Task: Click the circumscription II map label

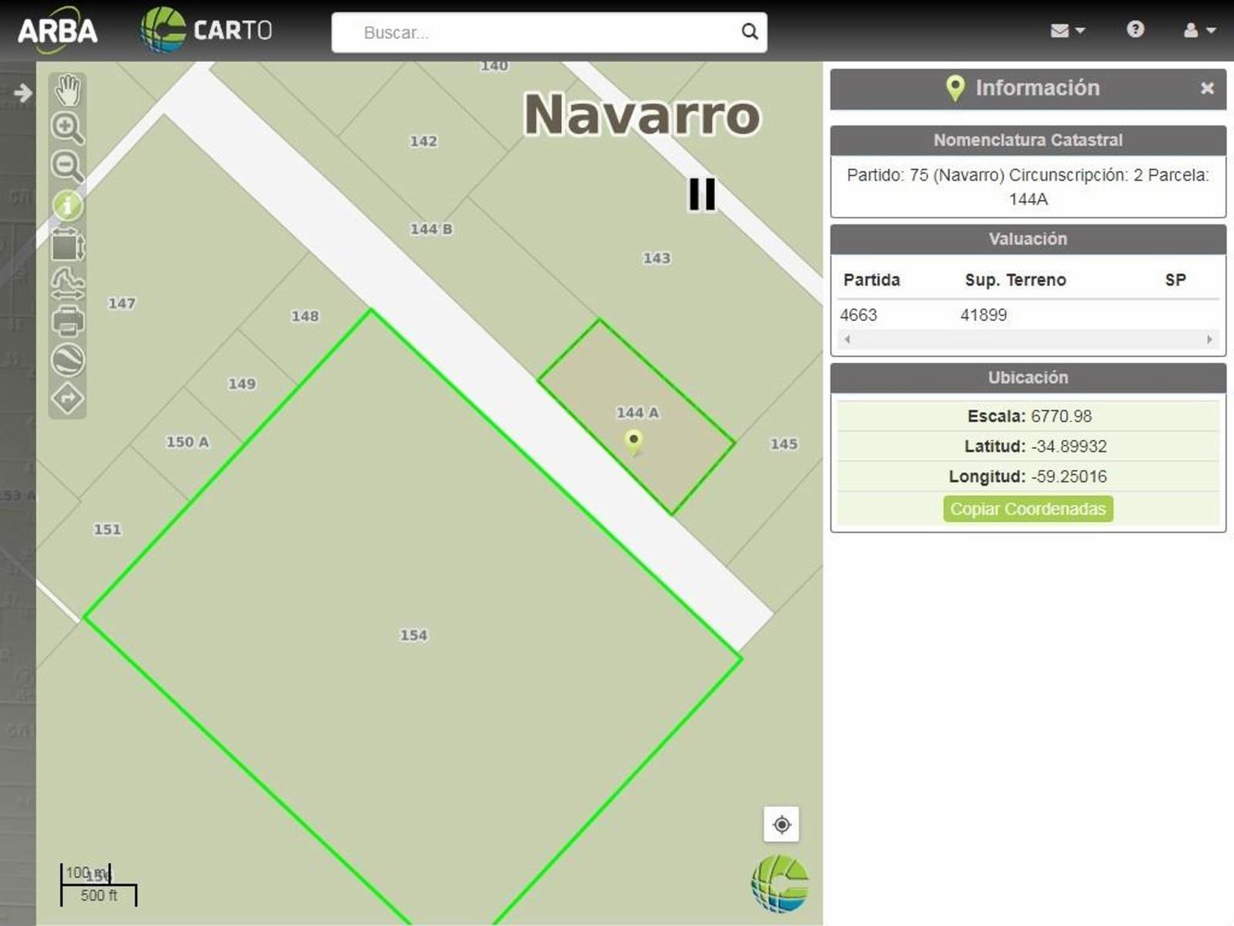Action: (702, 194)
